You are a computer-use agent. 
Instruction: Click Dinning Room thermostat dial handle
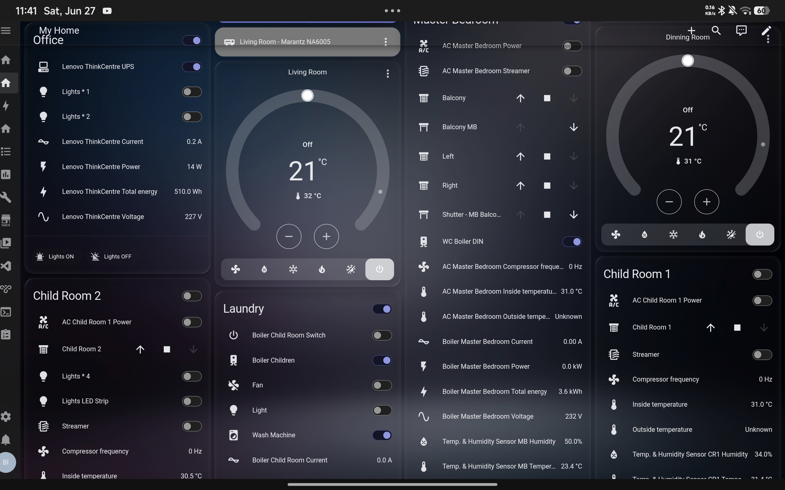(688, 61)
